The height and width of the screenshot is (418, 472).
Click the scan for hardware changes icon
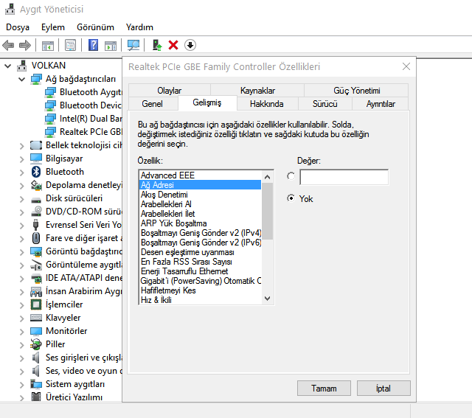coord(133,45)
